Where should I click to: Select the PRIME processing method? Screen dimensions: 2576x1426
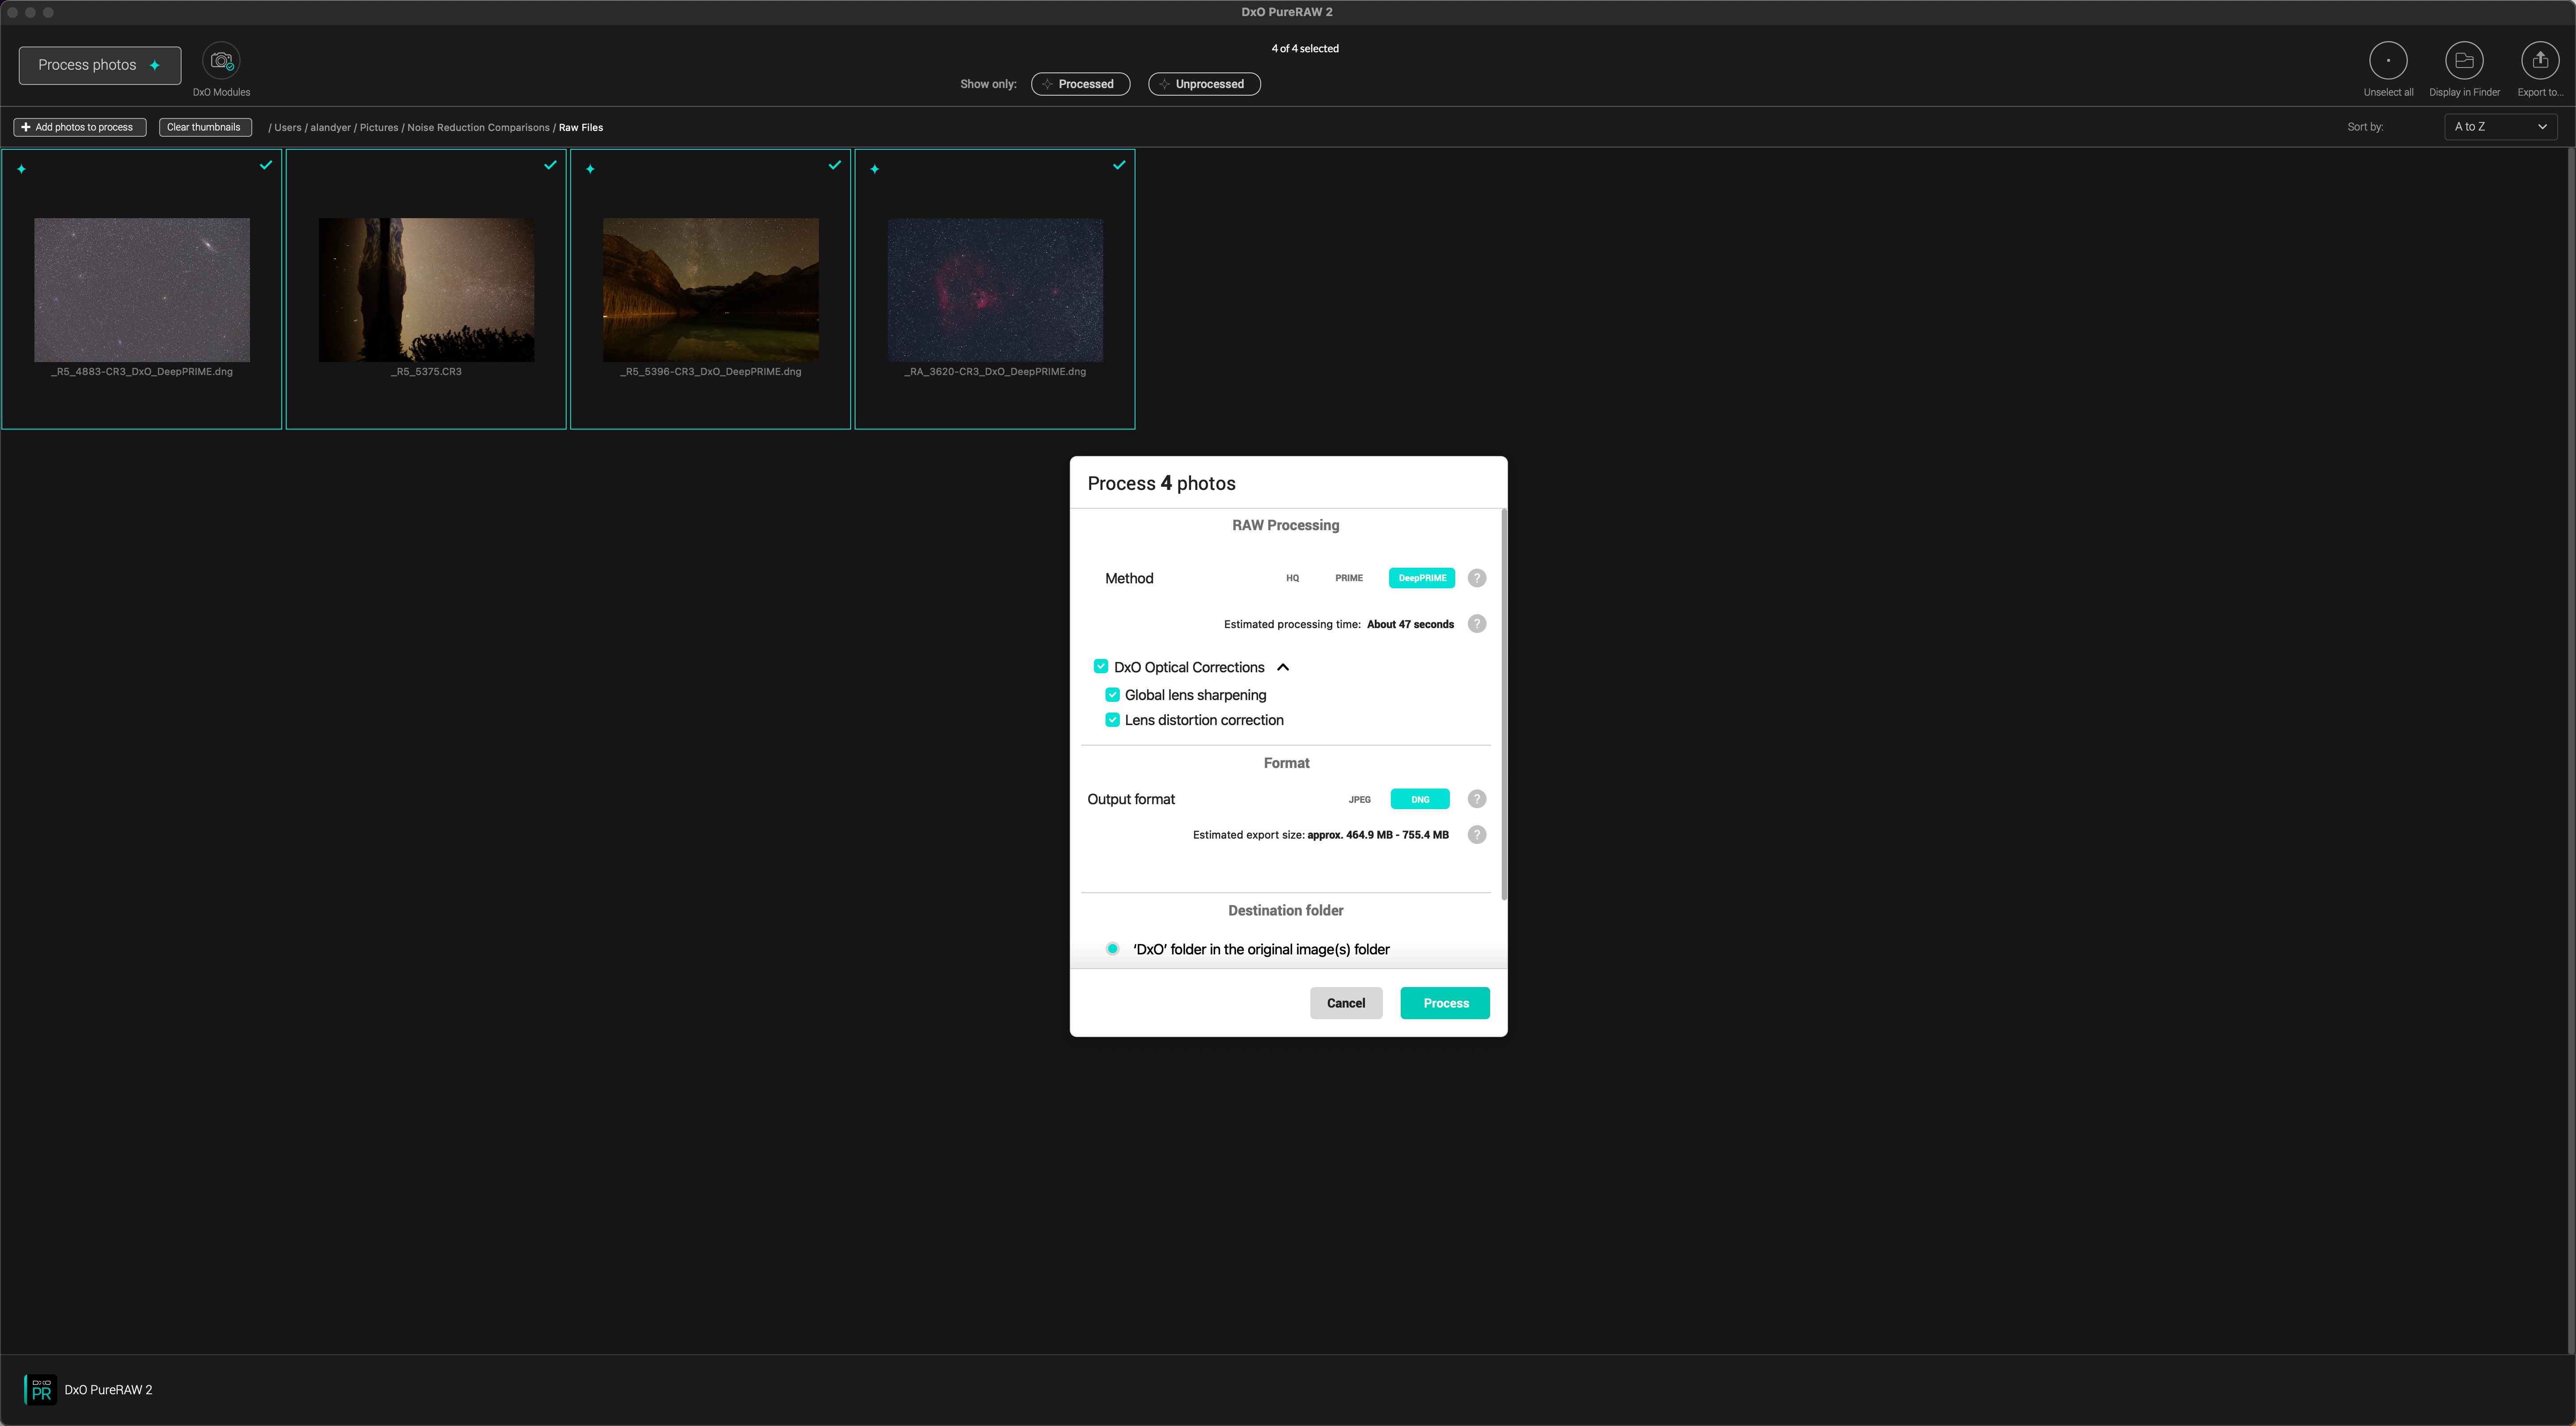1348,578
